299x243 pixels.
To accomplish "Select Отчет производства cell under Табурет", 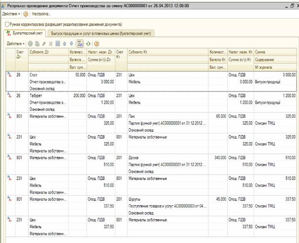I will 48,102.
